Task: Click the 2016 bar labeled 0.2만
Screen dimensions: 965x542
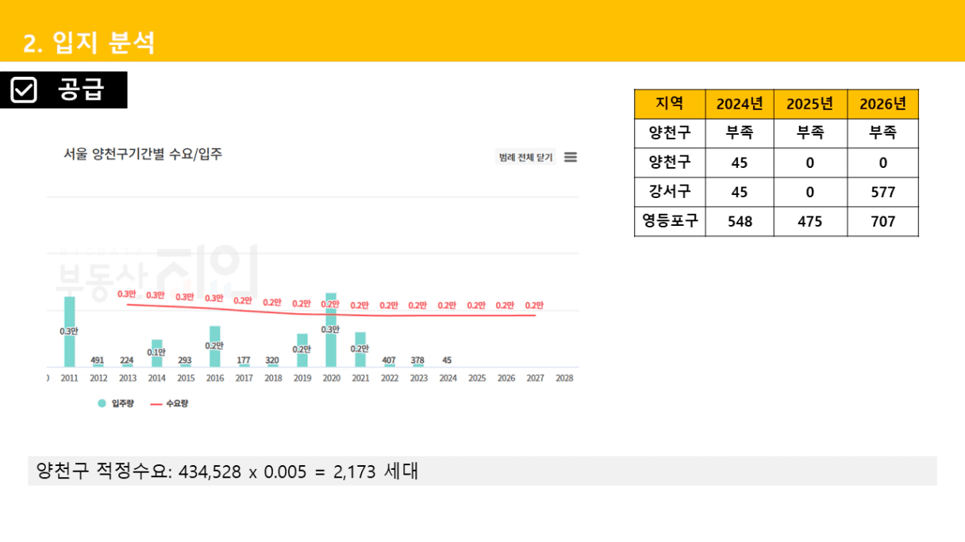Action: [x=214, y=346]
